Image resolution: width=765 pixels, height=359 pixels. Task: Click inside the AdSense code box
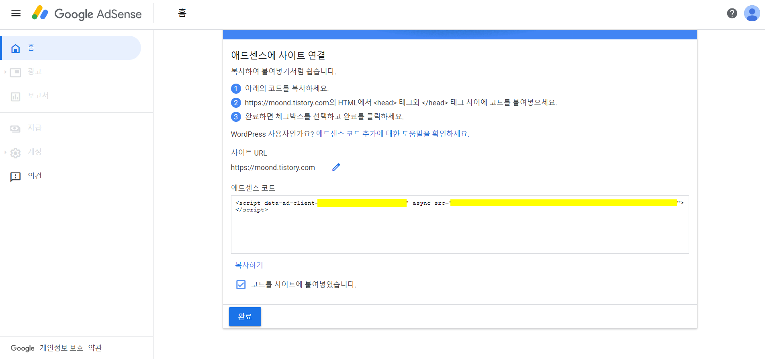coord(460,224)
